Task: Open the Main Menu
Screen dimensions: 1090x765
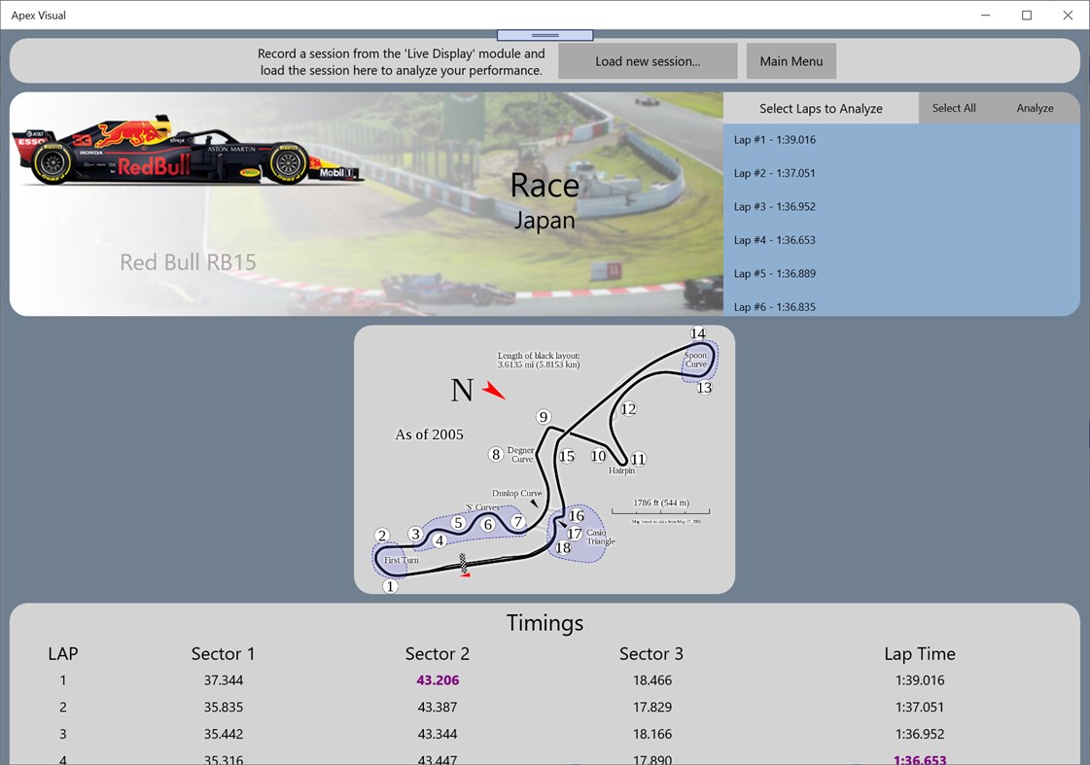Action: [791, 61]
